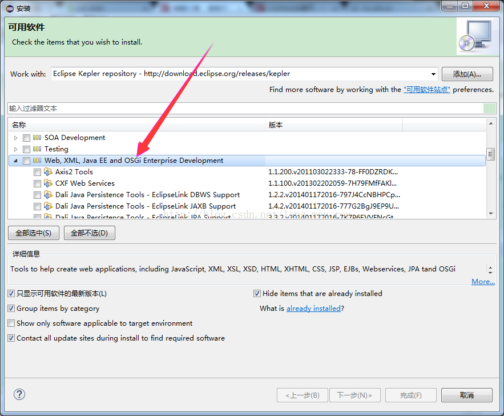
Task: Open the Work with repository dropdown
Action: coord(433,74)
